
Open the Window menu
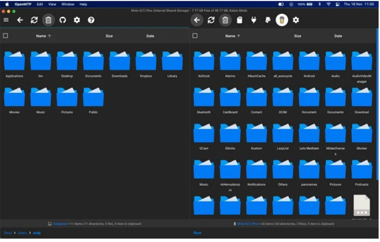tap(68, 4)
